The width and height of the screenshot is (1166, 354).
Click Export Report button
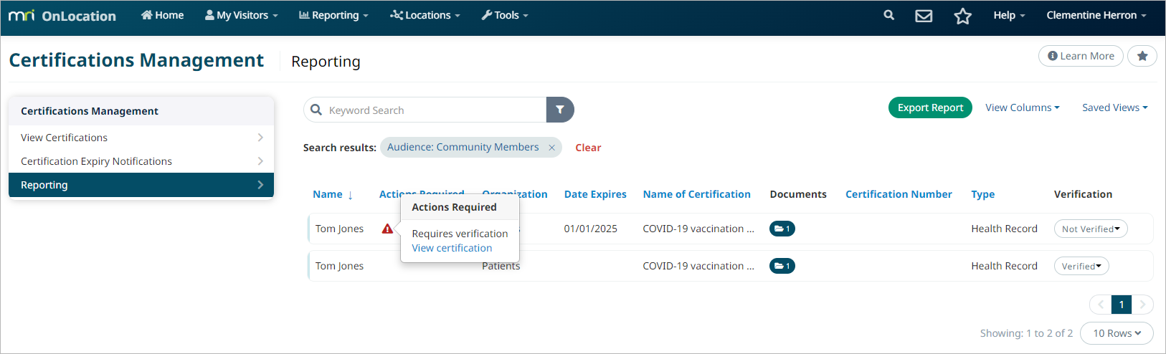930,107
